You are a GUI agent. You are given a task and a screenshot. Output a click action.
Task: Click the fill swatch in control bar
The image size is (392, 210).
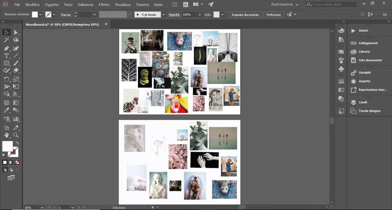[x=35, y=14]
